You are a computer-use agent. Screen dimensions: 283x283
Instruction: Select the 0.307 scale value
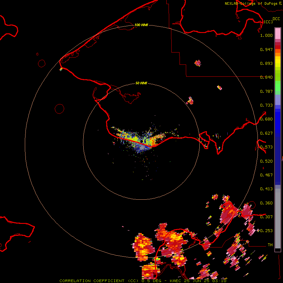point(266,217)
